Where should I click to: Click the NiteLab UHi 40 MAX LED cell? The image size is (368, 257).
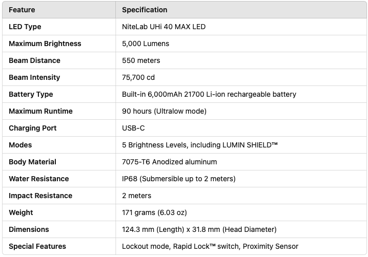163,27
